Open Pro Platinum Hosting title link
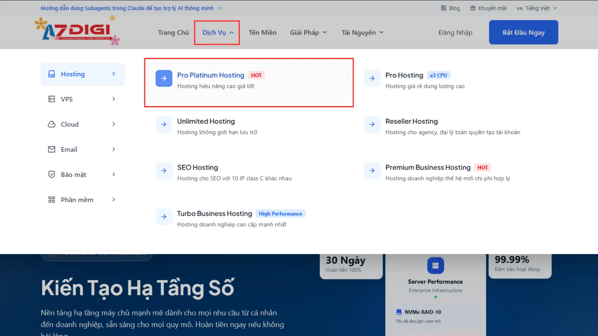This screenshot has height=336, width=598. [x=211, y=75]
